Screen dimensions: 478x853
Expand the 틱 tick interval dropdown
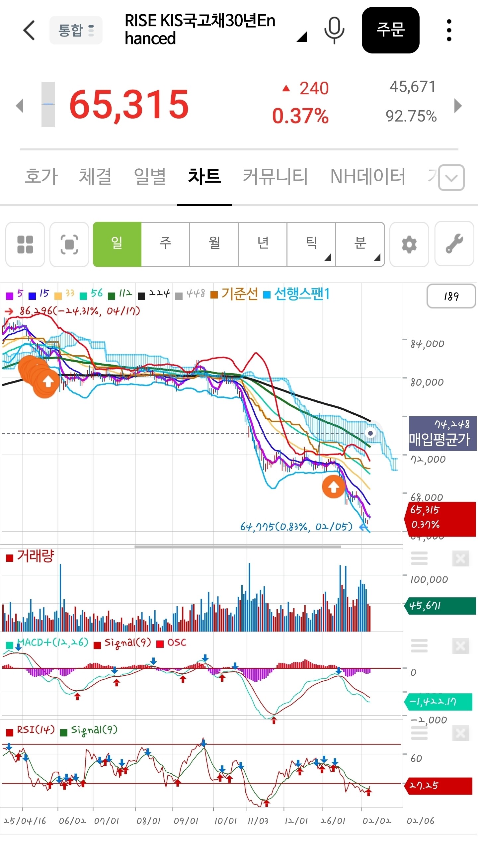[x=311, y=244]
